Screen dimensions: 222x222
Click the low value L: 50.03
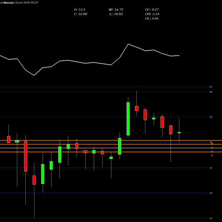(116, 14)
